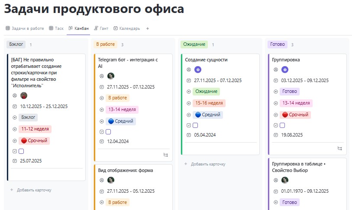
Task: Toggle checkbox on the Группировка card
Action: pos(282,125)
